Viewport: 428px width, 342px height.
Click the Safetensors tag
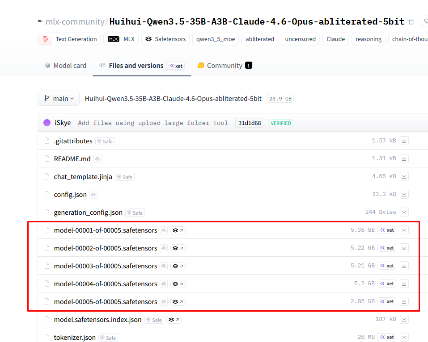click(165, 39)
